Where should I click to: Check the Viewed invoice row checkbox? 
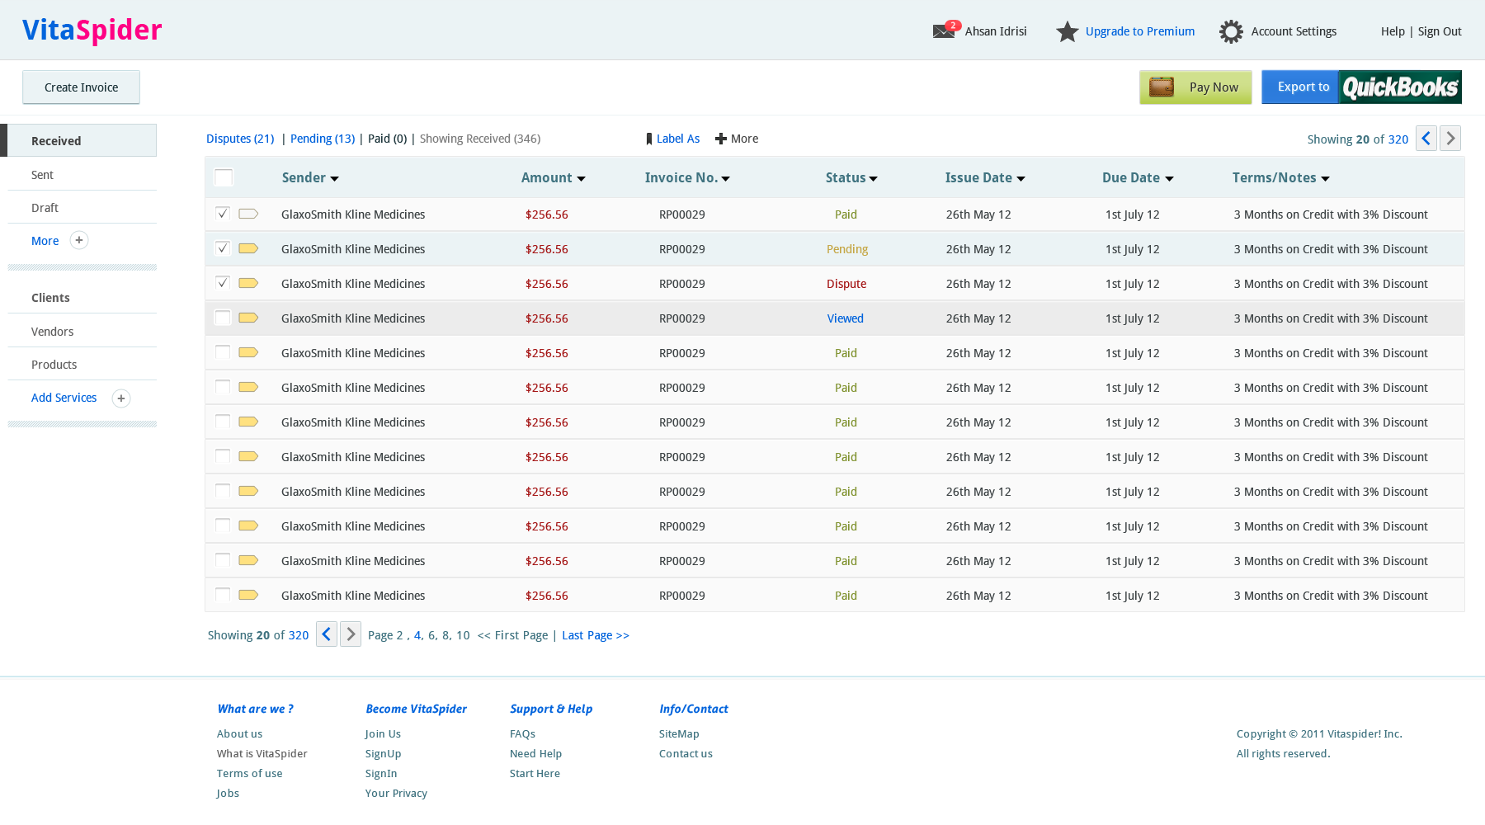point(223,318)
